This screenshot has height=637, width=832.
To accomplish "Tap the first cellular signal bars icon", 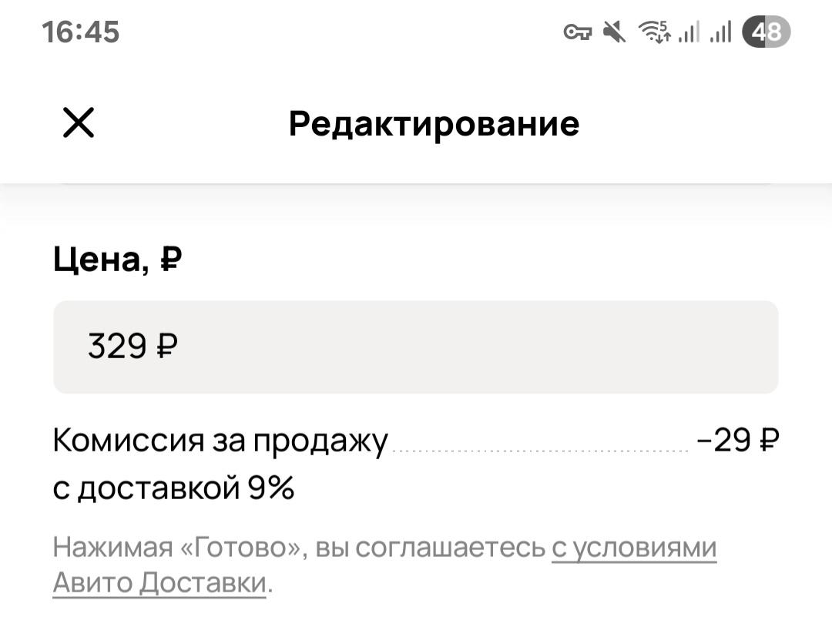I will [689, 32].
